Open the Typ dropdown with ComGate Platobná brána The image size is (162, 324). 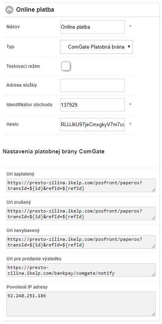(96, 47)
